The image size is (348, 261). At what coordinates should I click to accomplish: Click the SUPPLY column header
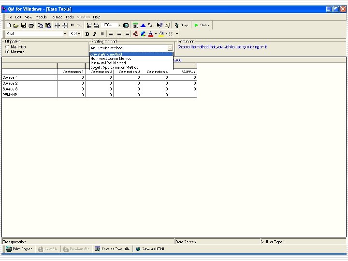[x=183, y=72]
